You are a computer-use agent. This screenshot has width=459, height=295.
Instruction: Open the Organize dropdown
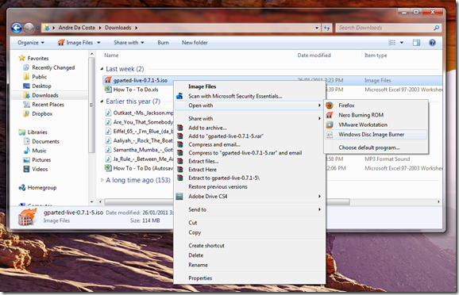click(31, 43)
